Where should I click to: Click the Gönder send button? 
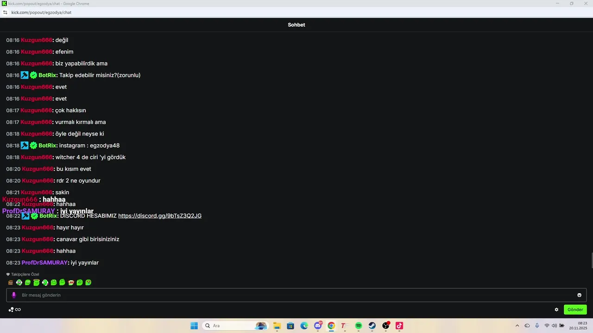[x=575, y=309]
